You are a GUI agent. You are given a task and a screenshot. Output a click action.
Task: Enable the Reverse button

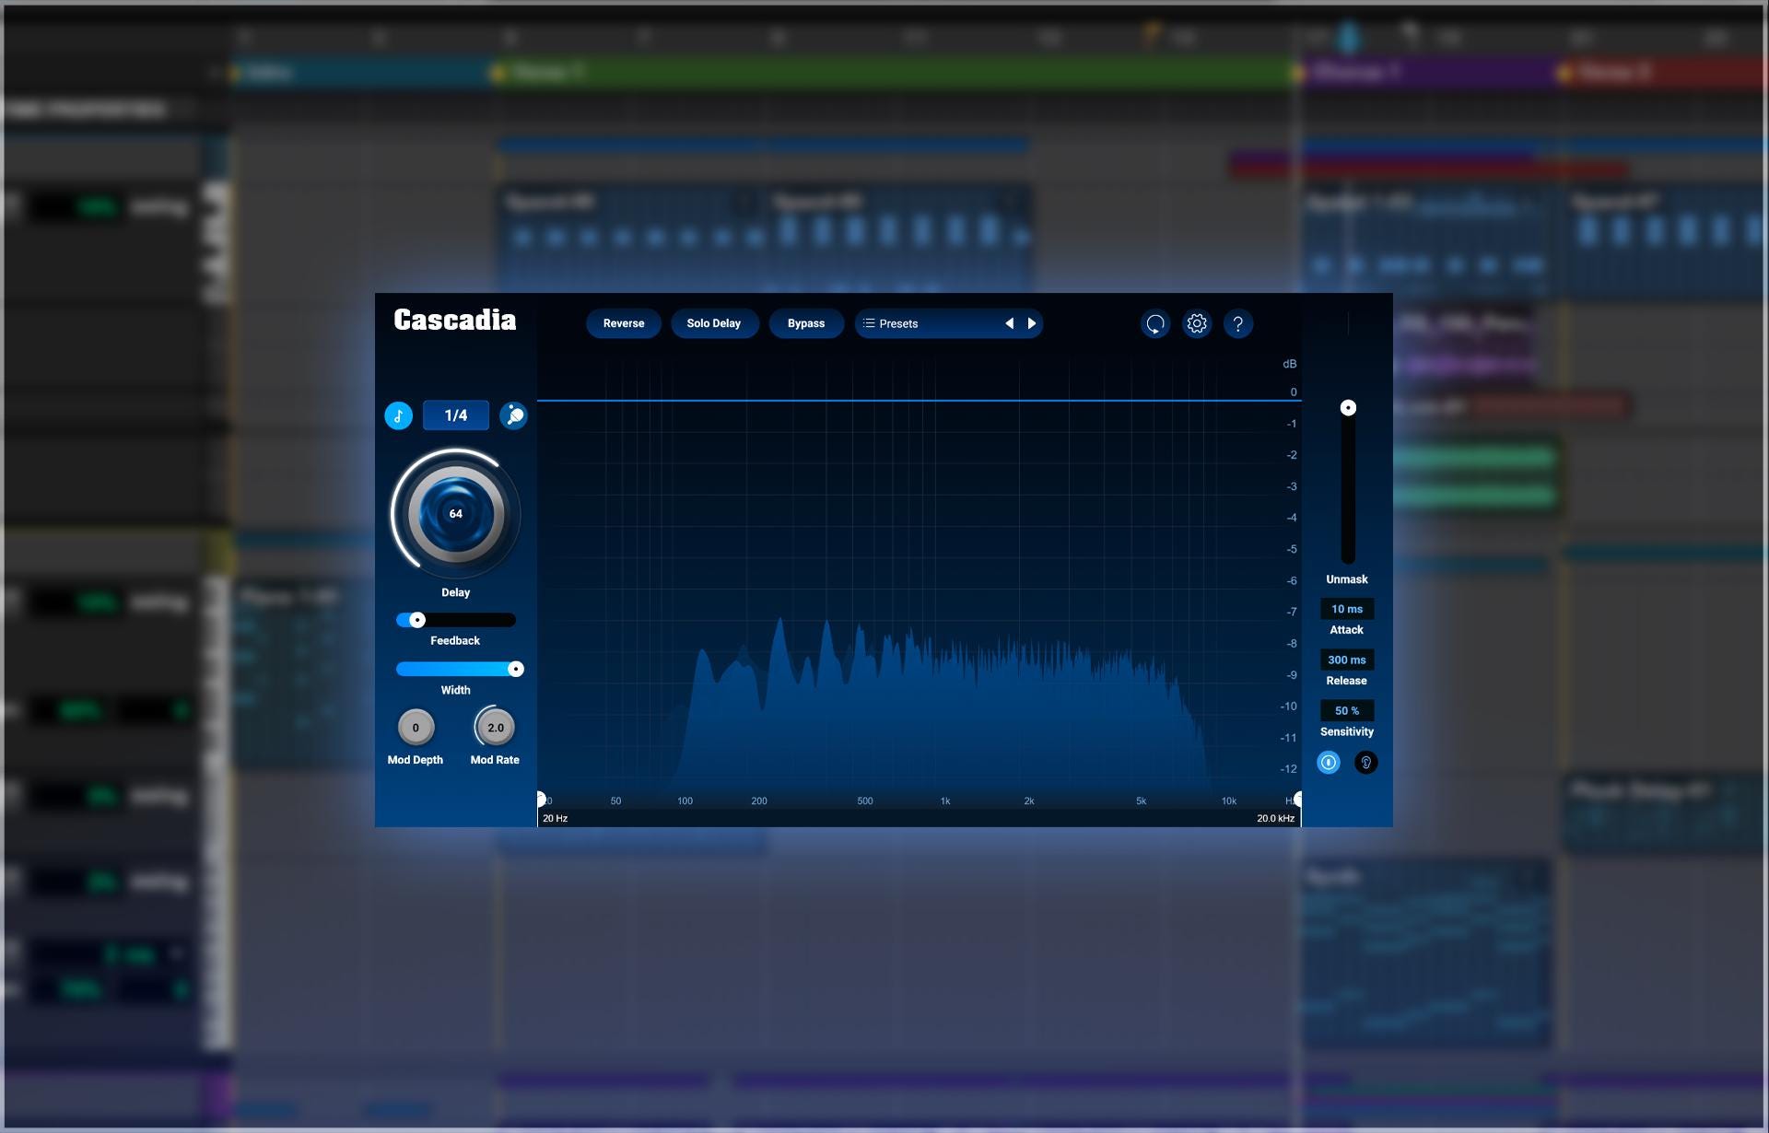click(x=624, y=323)
